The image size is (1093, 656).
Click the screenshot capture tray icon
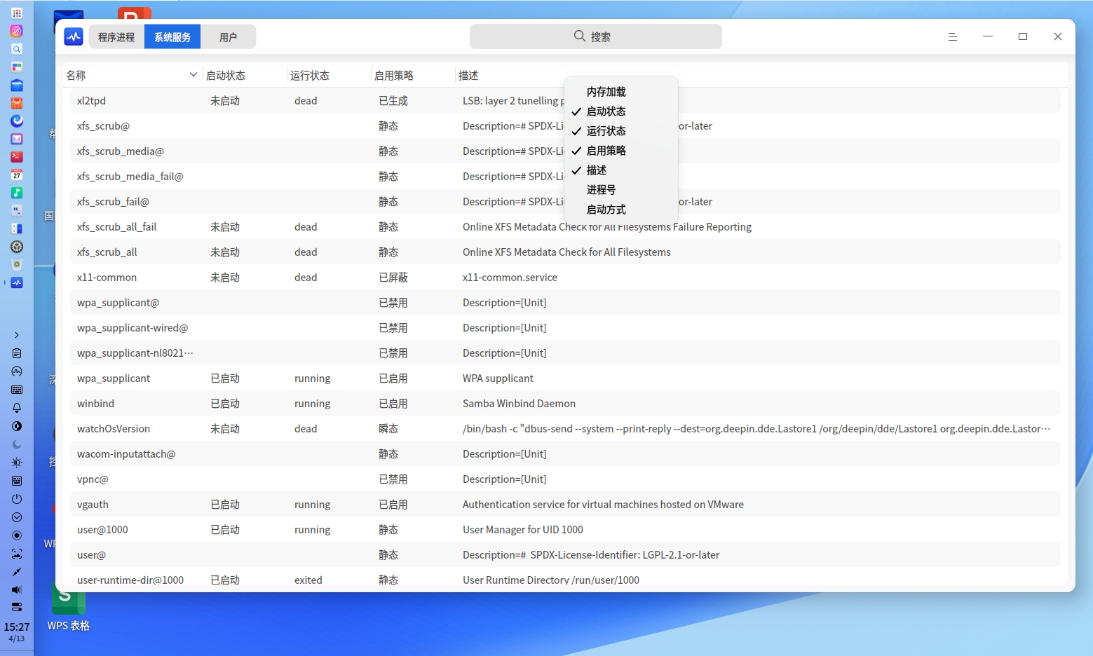click(x=17, y=554)
